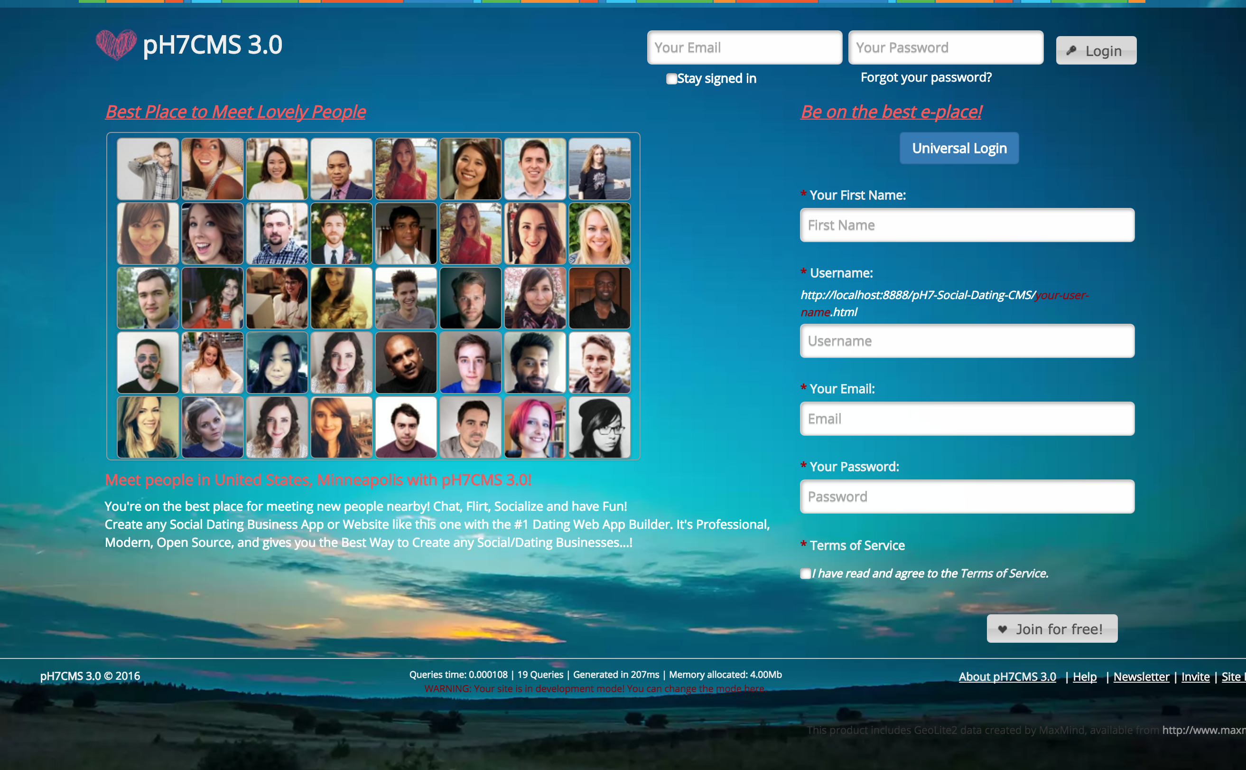Click the Join for free button

pos(1051,629)
